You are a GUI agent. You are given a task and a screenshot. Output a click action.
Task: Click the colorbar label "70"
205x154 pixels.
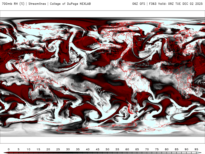pos(147,149)
